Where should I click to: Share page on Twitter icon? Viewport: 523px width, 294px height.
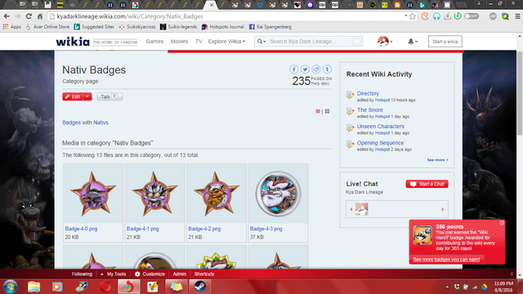pyautogui.click(x=305, y=69)
